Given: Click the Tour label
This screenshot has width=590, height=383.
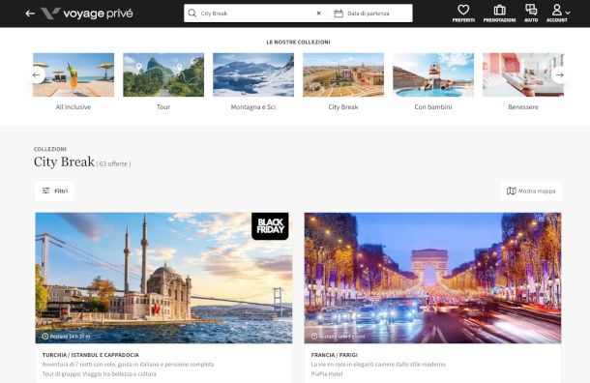Looking at the screenshot, I should click(x=163, y=106).
